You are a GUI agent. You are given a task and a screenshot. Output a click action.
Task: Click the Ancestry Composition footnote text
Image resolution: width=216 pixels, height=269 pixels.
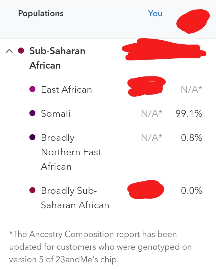coord(100,247)
